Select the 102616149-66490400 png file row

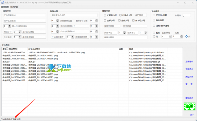(x=92, y=53)
